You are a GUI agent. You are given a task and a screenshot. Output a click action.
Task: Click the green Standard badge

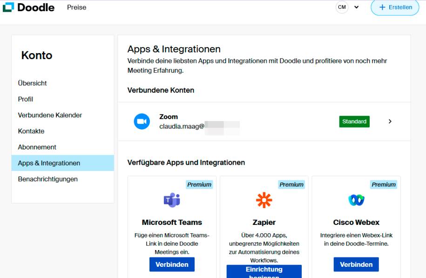(x=354, y=122)
